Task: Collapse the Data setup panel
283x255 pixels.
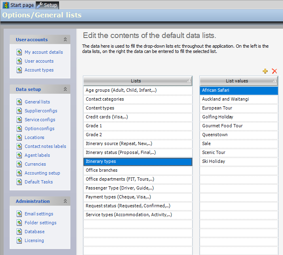Action: tap(65, 89)
